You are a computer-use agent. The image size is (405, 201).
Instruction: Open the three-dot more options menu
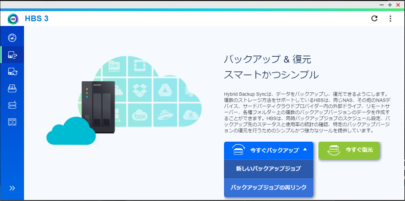pyautogui.click(x=390, y=19)
